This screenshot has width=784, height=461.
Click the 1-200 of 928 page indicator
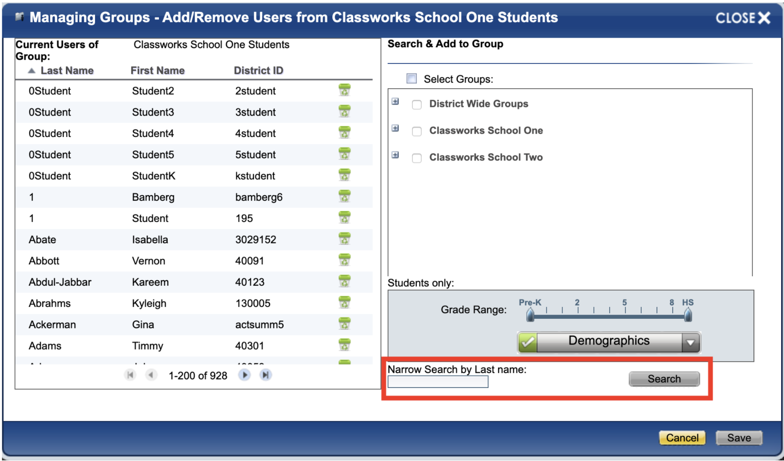click(x=198, y=376)
